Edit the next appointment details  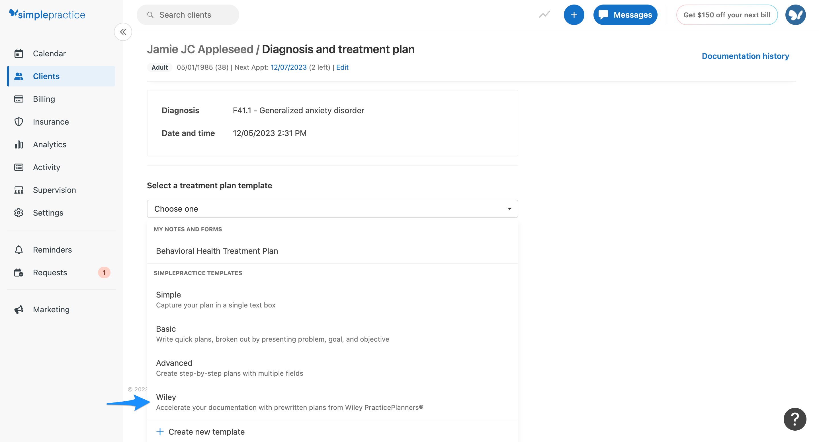point(342,67)
